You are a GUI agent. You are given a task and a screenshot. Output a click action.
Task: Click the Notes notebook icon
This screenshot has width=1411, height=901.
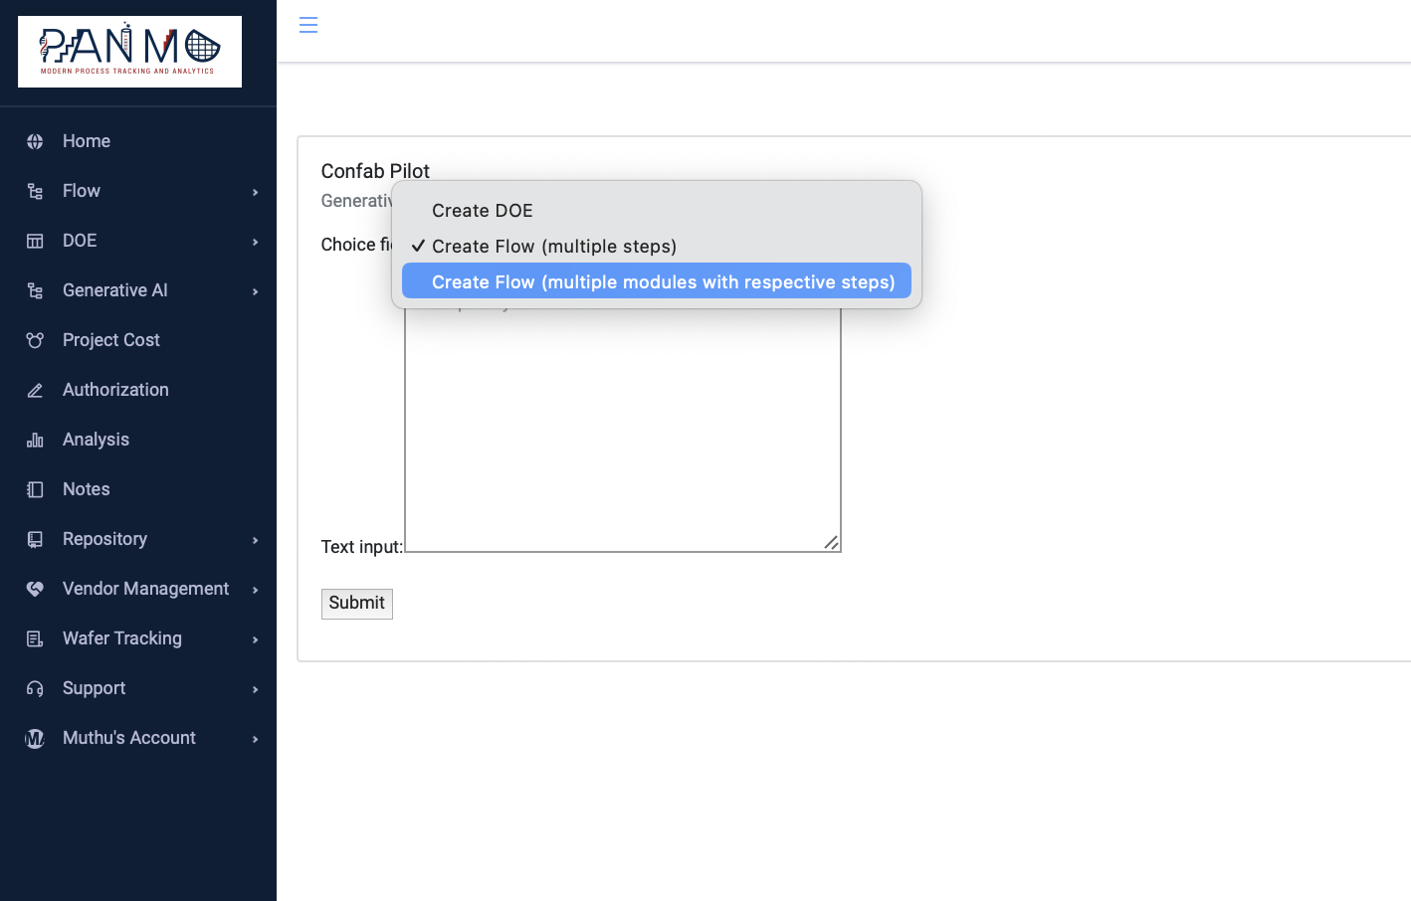pyautogui.click(x=35, y=489)
